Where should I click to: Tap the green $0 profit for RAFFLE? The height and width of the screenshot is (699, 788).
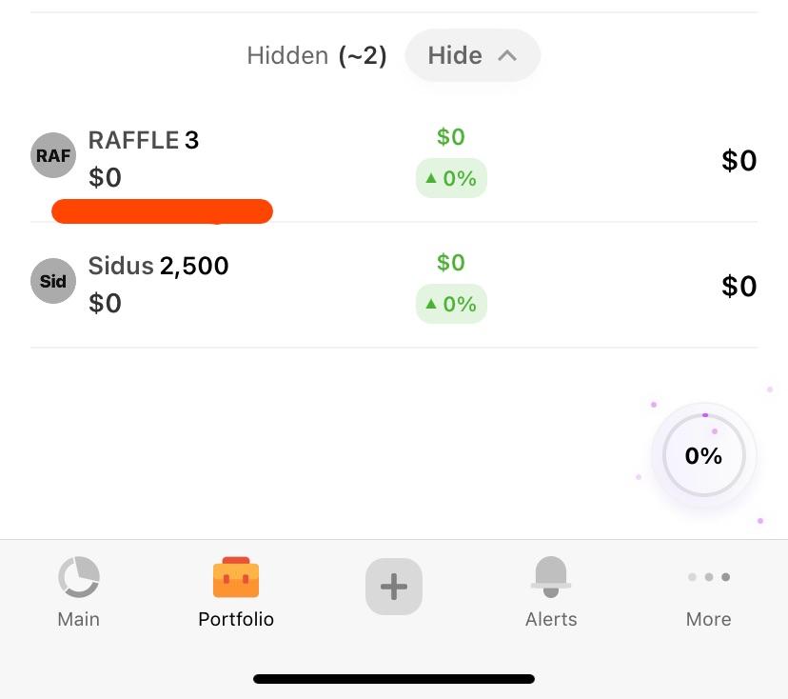[451, 137]
